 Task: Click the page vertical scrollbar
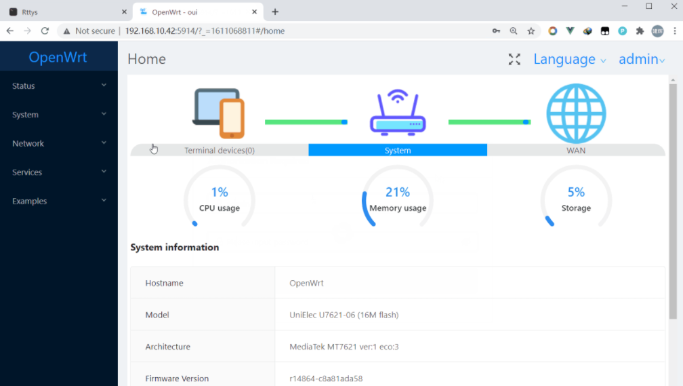(x=674, y=201)
